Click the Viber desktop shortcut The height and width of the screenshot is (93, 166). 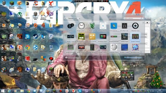point(51,15)
